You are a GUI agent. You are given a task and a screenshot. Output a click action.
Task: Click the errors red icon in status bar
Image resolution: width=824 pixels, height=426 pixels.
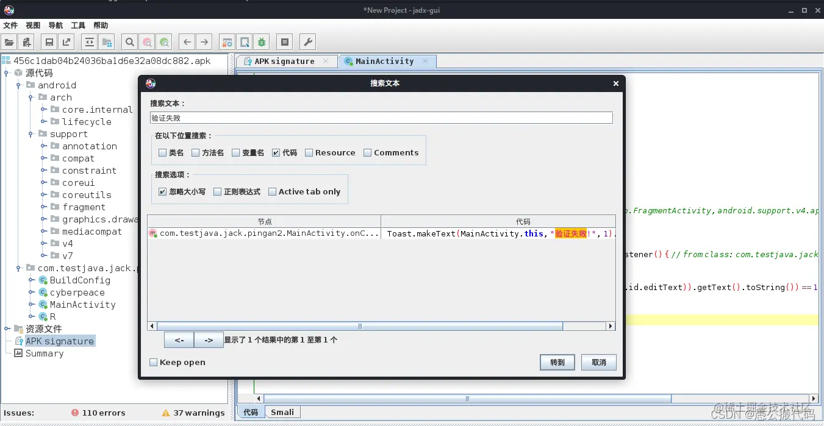(x=75, y=413)
